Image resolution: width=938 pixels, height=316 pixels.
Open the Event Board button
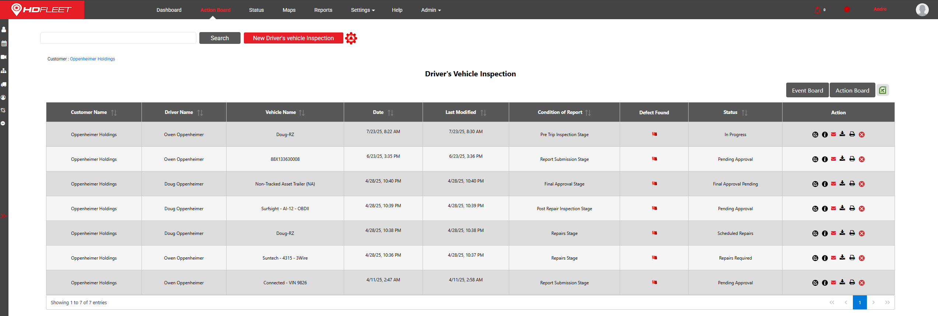pos(807,90)
